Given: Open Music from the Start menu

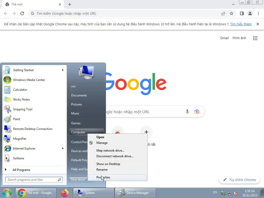Looking at the screenshot, I should coord(87,113).
